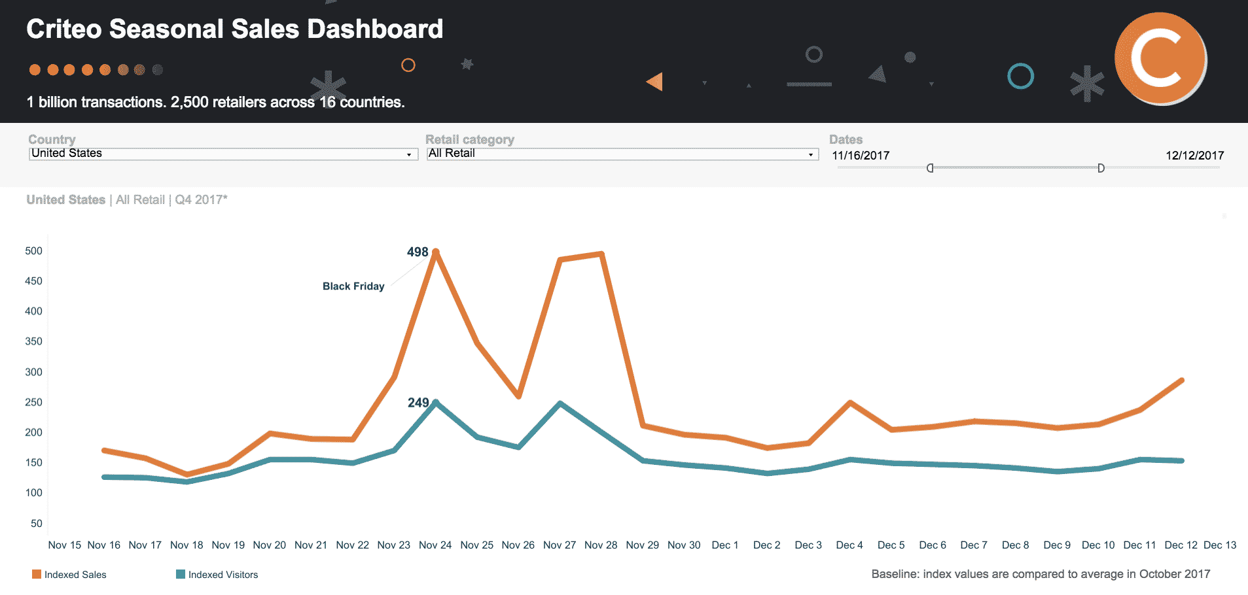Click the Nov 15 x-axis label
This screenshot has height=595, width=1248.
[65, 545]
